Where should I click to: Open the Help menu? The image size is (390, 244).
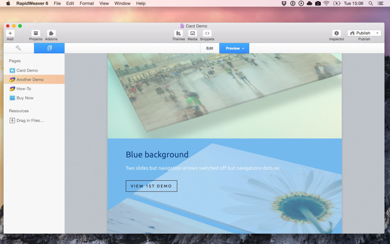click(x=141, y=3)
